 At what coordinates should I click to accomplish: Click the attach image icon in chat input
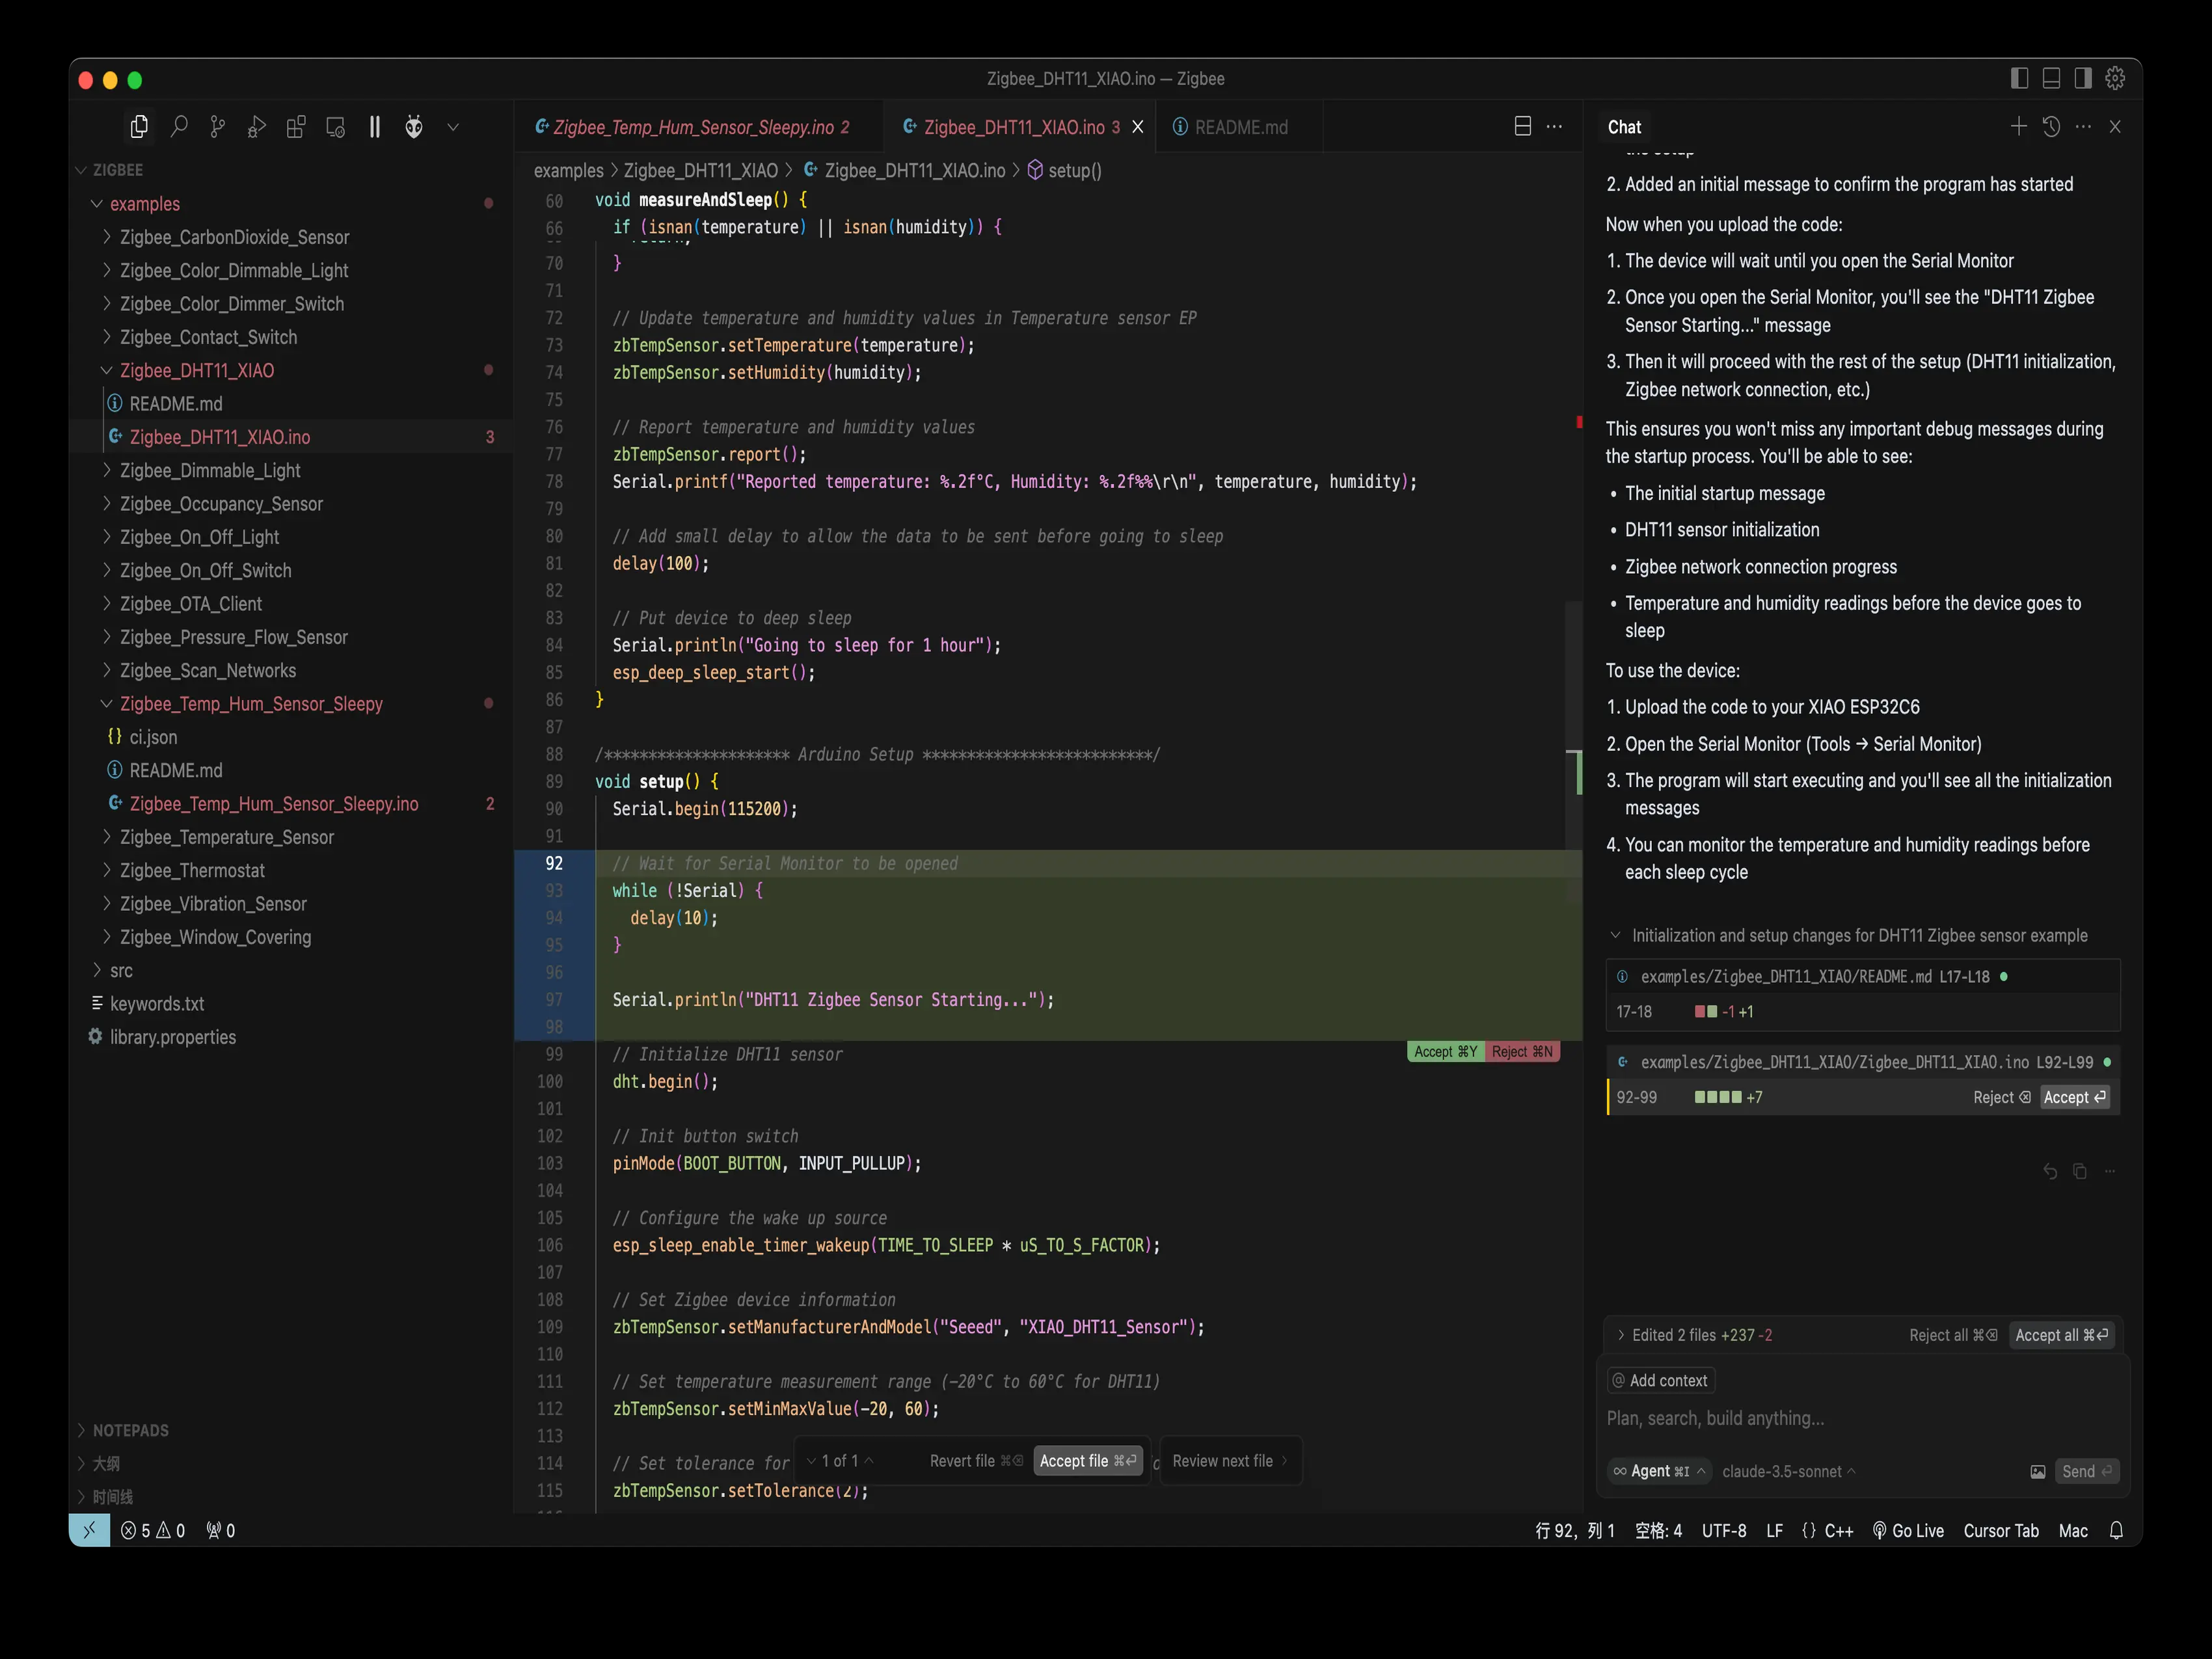tap(2037, 1471)
